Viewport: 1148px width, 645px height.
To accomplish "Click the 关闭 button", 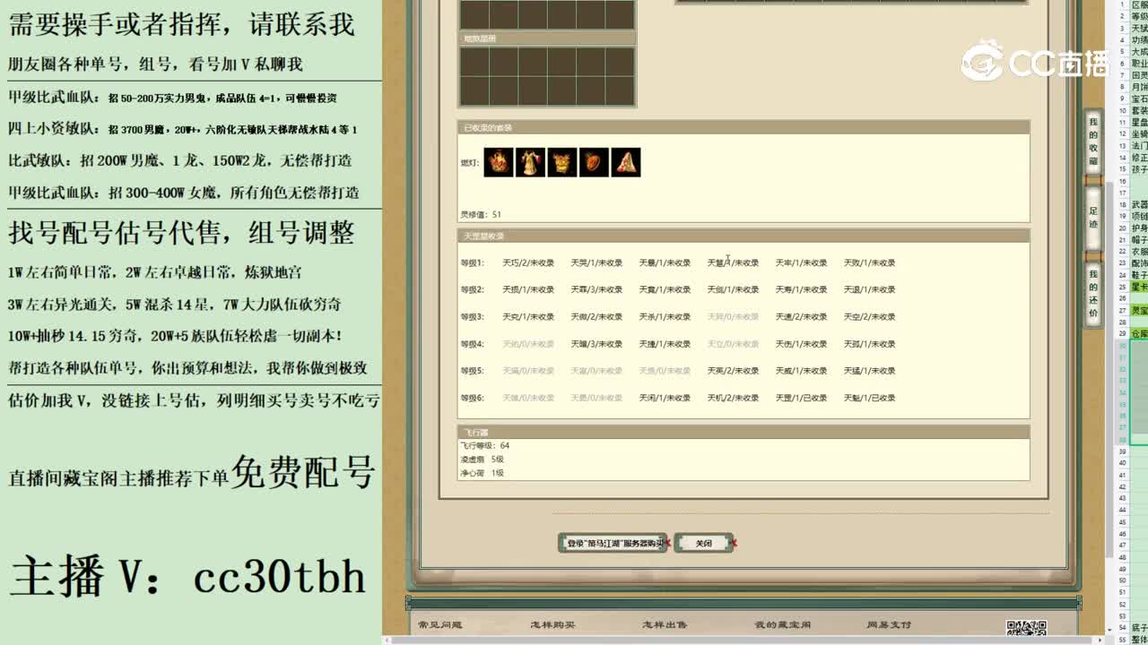I will (x=704, y=543).
